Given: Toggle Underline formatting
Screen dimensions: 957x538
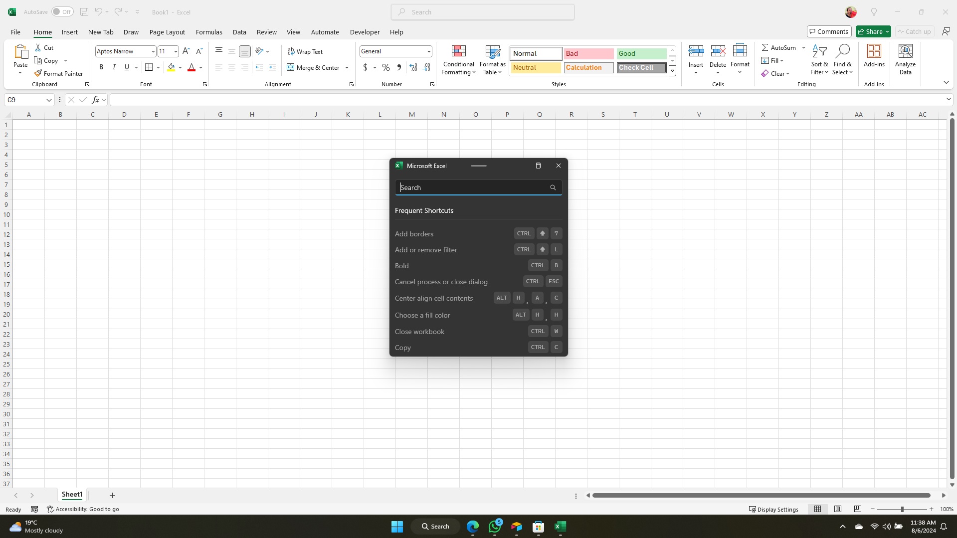Looking at the screenshot, I should [x=127, y=67].
